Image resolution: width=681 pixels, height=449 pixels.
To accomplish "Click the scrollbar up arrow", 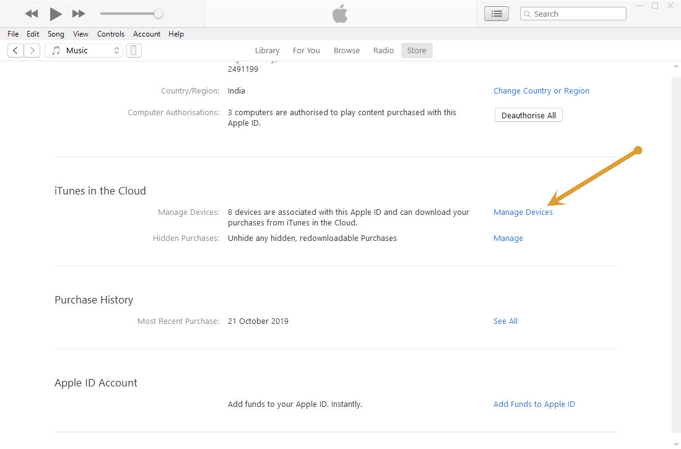I will pyautogui.click(x=676, y=66).
